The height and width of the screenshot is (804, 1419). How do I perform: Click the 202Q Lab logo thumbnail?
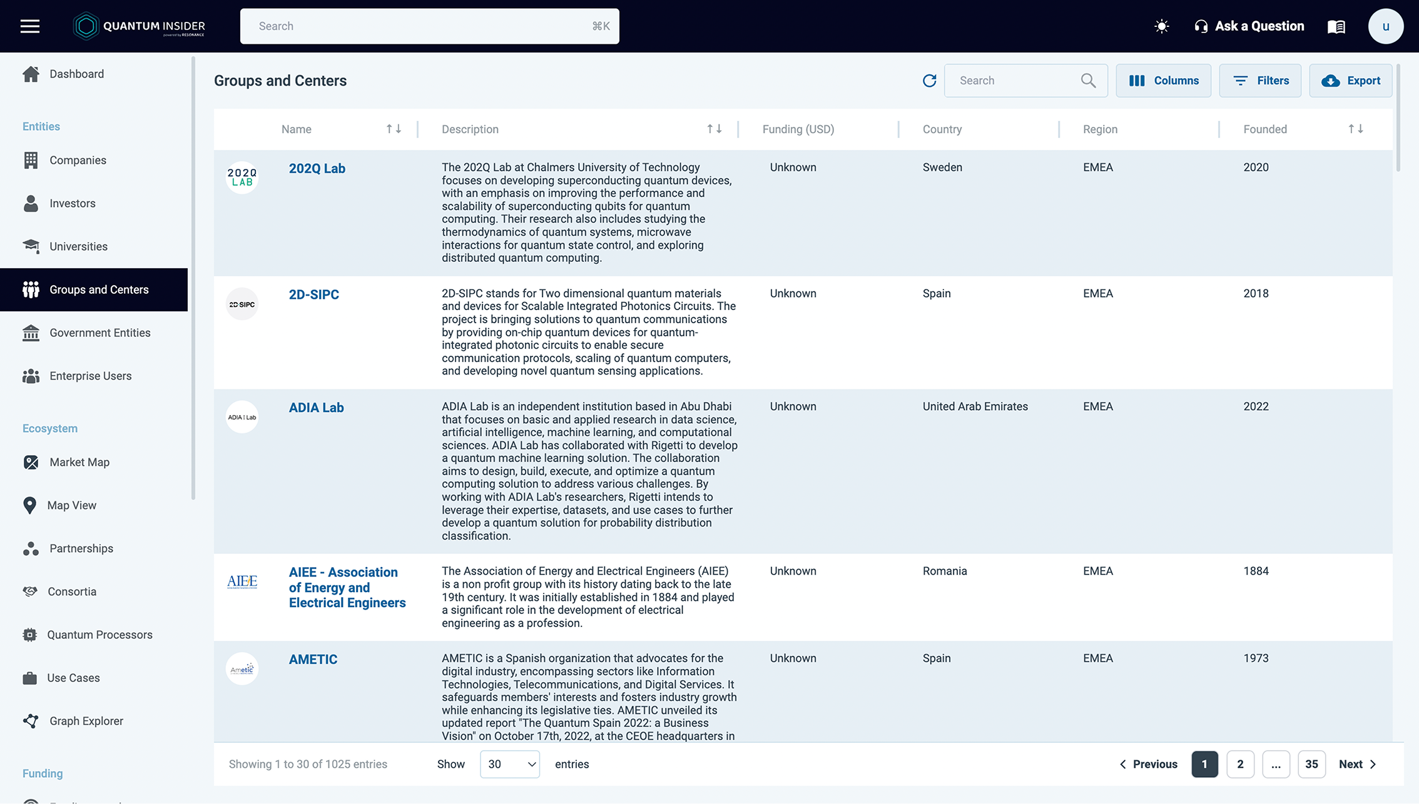point(242,178)
